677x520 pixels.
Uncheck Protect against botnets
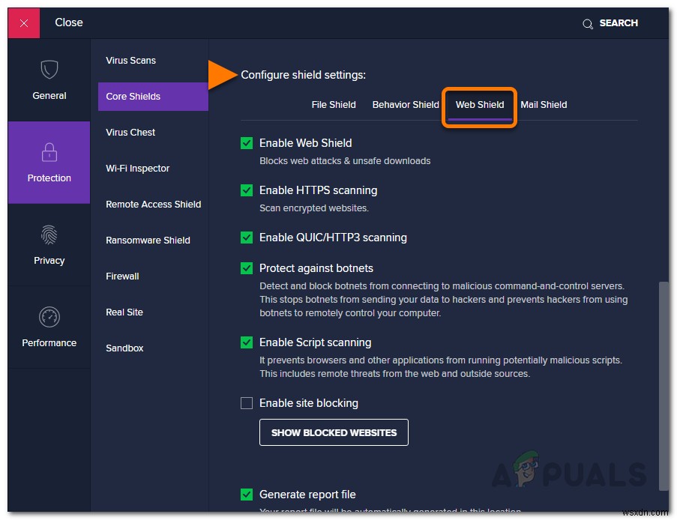click(247, 268)
